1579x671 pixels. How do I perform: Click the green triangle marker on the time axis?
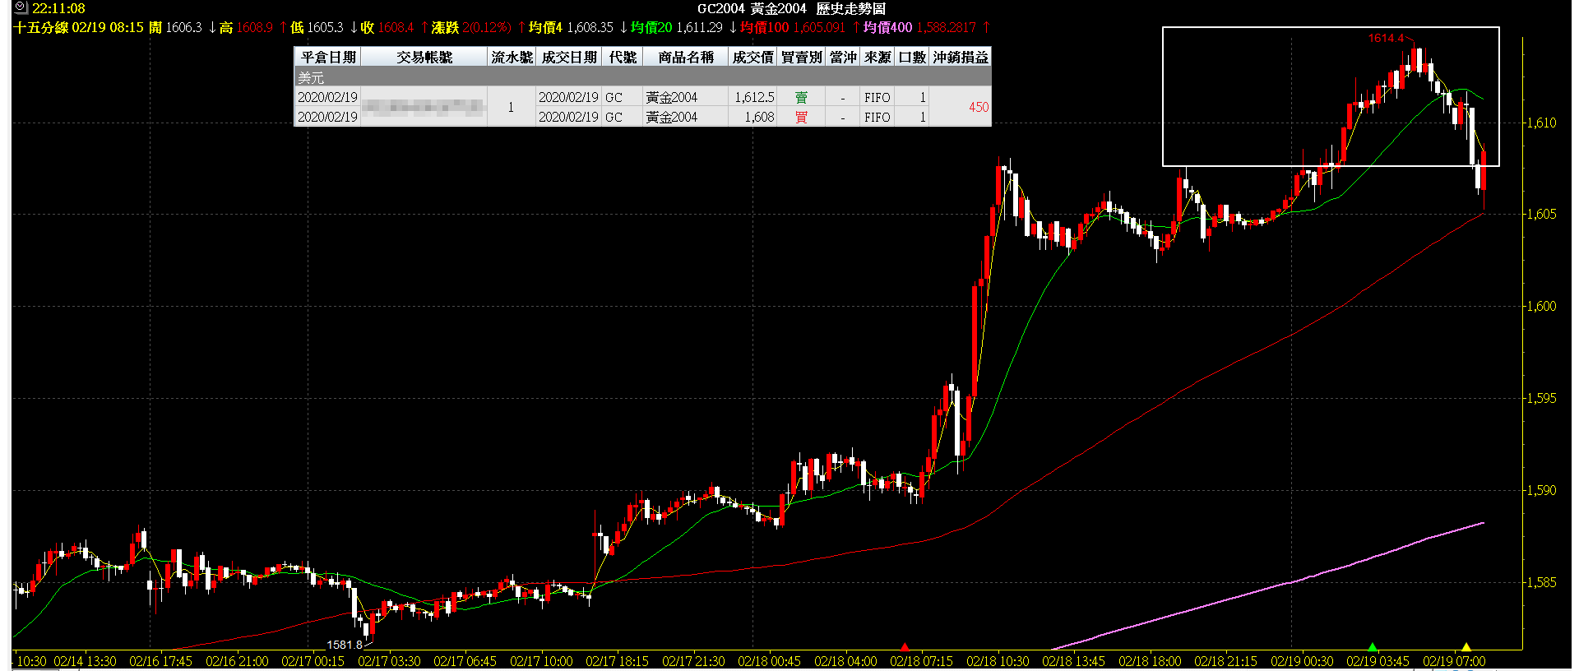(x=1372, y=647)
